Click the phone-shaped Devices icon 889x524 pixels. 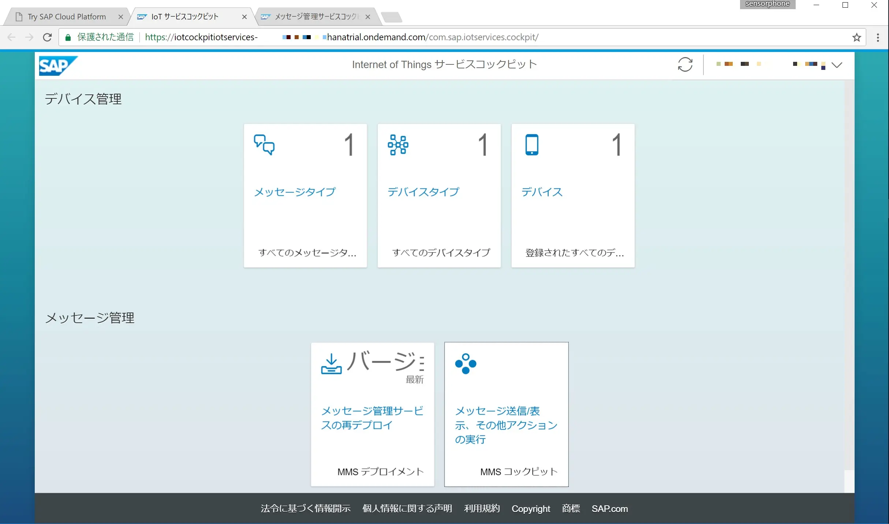(532, 145)
